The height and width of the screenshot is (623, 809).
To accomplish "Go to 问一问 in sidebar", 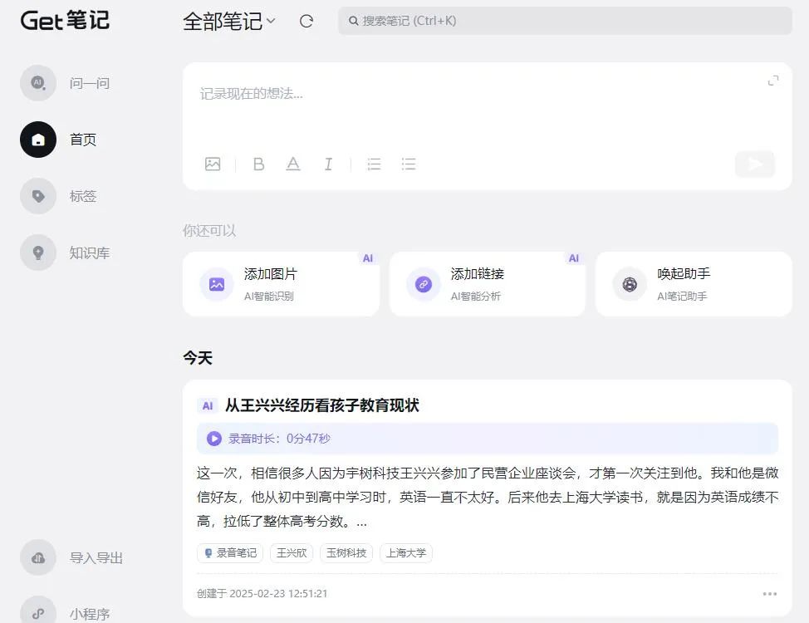I will pos(90,83).
